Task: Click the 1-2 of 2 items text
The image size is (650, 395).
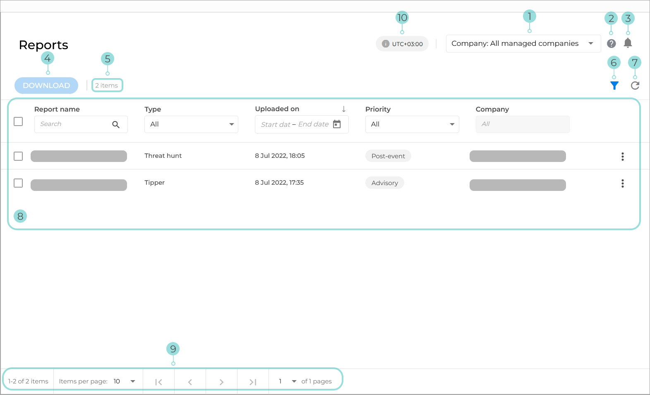Action: [28, 381]
